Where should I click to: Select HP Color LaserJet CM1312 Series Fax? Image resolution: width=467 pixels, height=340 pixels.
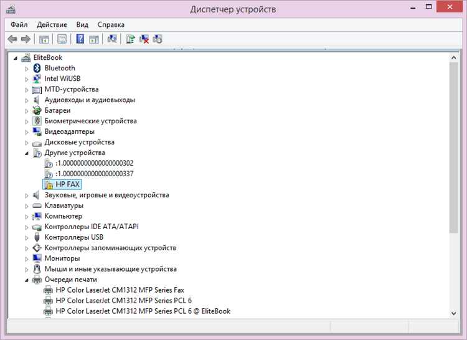pyautogui.click(x=120, y=290)
